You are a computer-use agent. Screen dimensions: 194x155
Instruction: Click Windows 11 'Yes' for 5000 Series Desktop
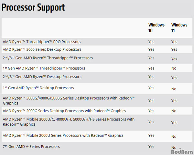pos(174,49)
